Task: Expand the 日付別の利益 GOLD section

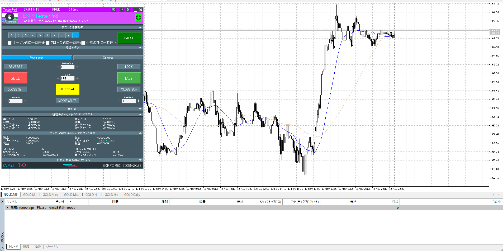Action: [140, 160]
